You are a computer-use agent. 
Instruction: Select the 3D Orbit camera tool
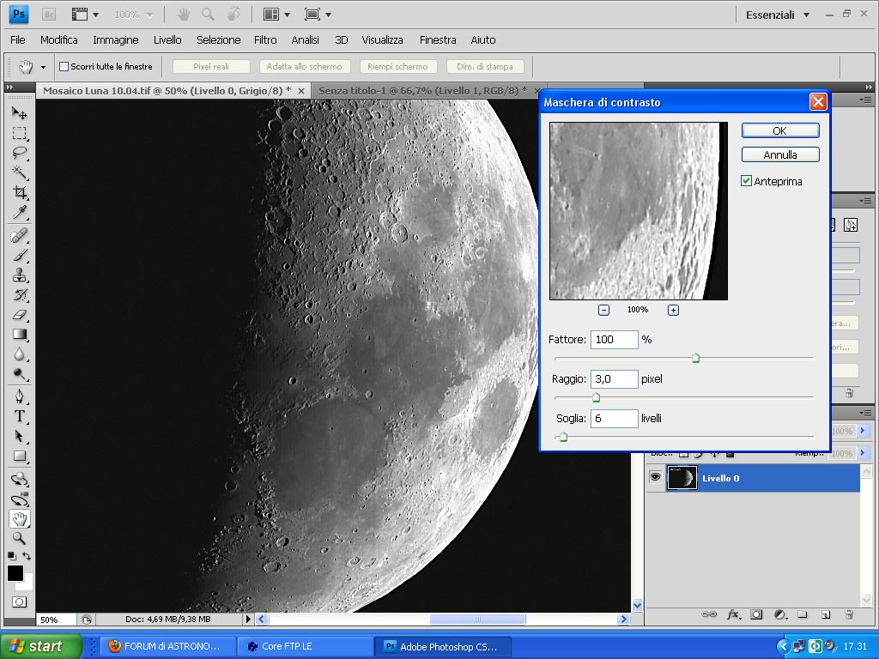click(x=19, y=499)
